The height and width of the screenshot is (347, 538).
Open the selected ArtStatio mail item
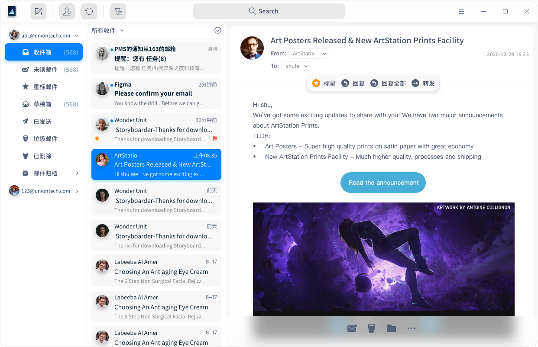point(156,164)
